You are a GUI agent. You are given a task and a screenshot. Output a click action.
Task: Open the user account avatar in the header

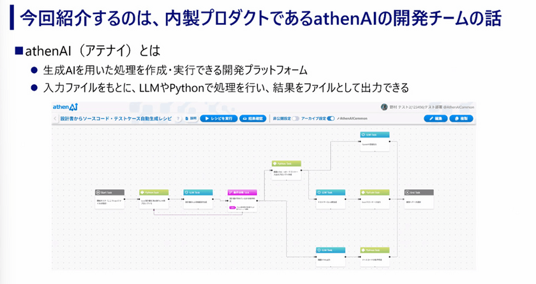384,107
